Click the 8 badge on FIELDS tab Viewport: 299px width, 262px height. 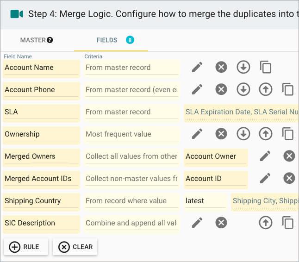point(130,40)
